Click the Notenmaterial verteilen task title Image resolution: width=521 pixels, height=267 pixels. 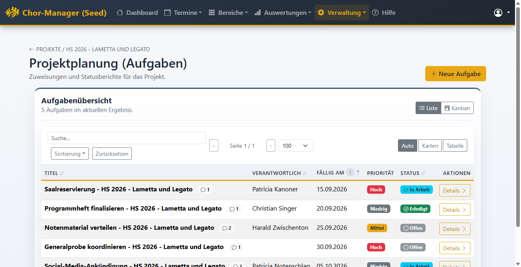click(x=129, y=228)
